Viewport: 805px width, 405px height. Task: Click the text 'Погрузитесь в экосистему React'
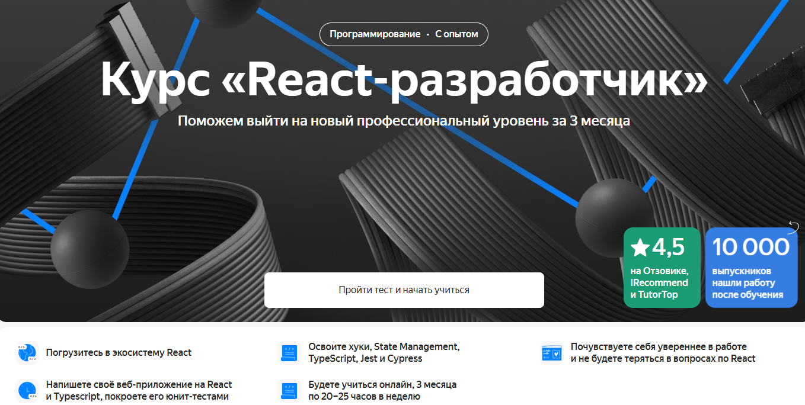click(x=119, y=353)
